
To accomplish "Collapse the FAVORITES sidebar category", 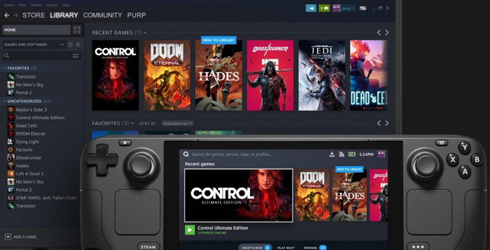I will point(4,68).
